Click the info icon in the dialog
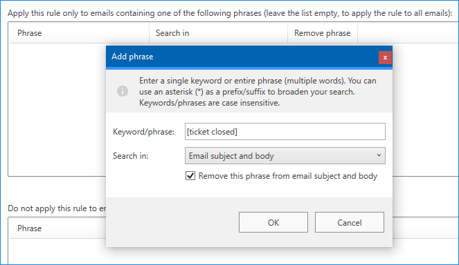This screenshot has width=459, height=265. (x=123, y=91)
